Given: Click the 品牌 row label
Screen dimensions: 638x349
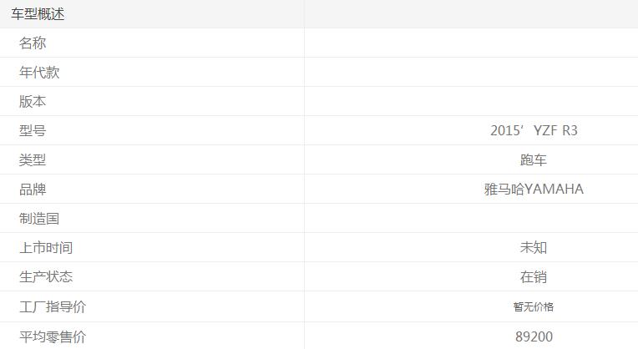Looking at the screenshot, I should pos(33,190).
